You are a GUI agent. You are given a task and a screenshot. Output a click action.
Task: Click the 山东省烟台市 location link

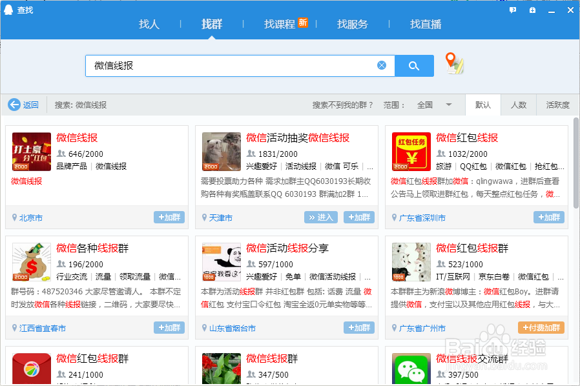point(233,328)
